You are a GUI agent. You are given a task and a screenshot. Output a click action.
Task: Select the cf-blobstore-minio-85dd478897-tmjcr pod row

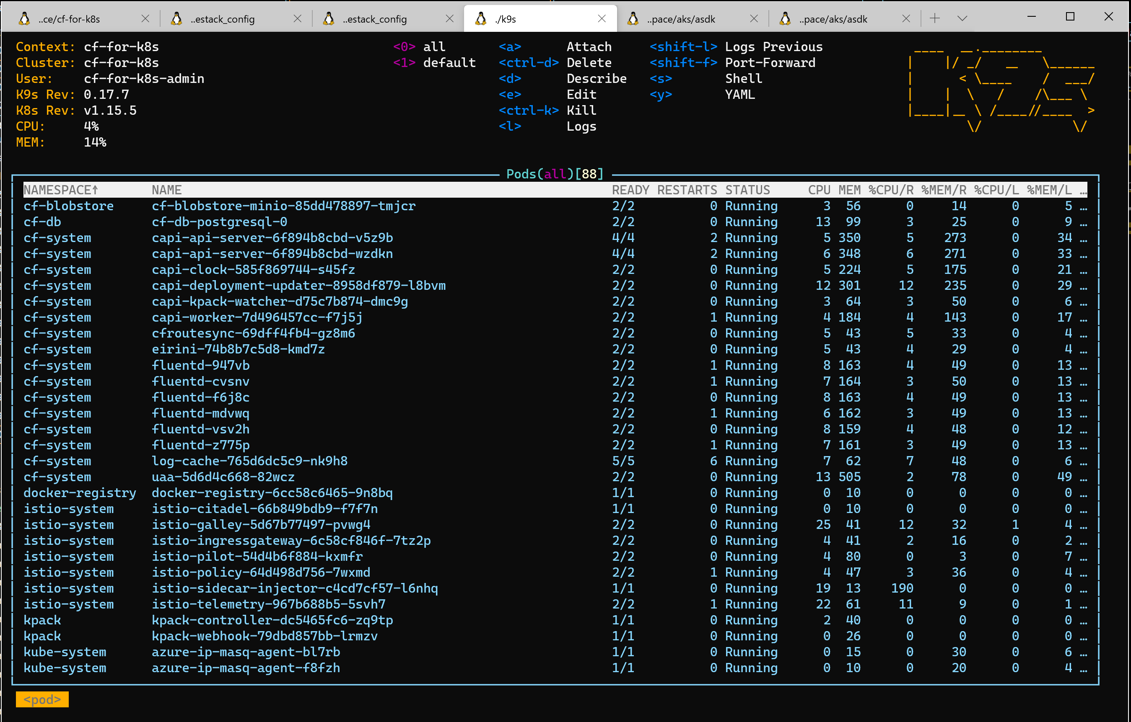pos(555,206)
